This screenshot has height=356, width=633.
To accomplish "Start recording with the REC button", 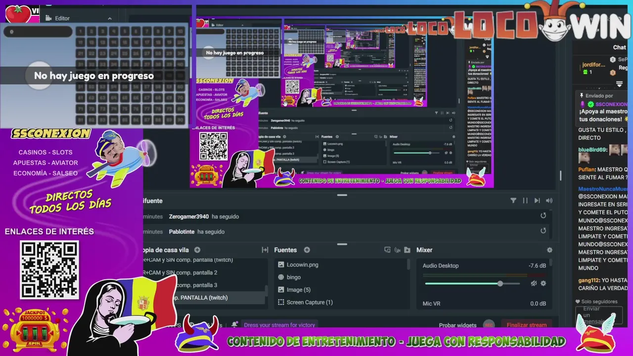I will [489, 325].
